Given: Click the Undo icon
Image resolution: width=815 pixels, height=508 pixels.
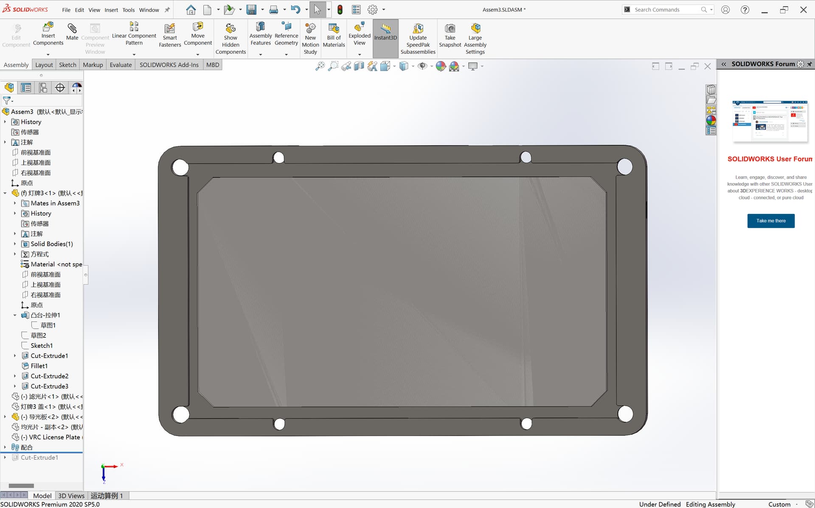Looking at the screenshot, I should tap(296, 10).
